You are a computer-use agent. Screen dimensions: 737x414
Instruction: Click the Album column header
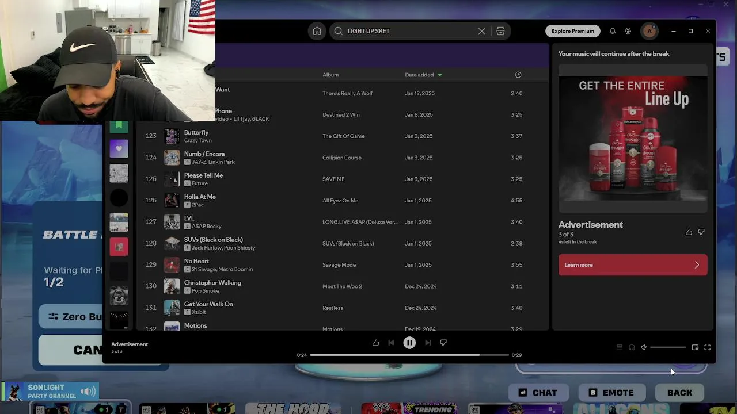330,75
